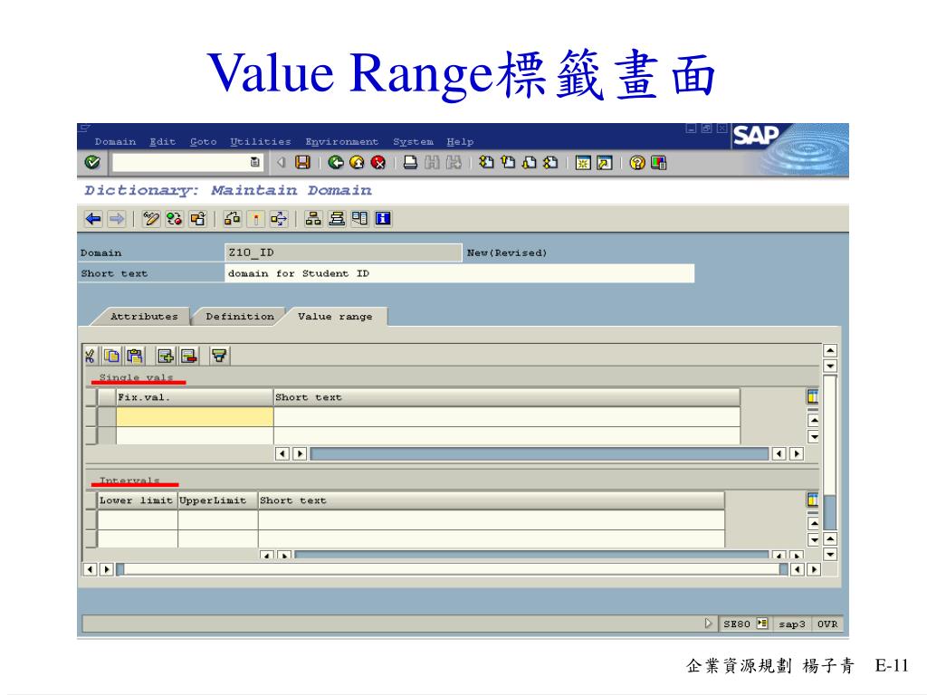The height and width of the screenshot is (695, 927).
Task: Select second row selector in Intervals table
Action: pos(91,539)
